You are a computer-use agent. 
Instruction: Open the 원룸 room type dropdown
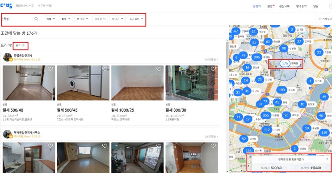[x=50, y=19]
